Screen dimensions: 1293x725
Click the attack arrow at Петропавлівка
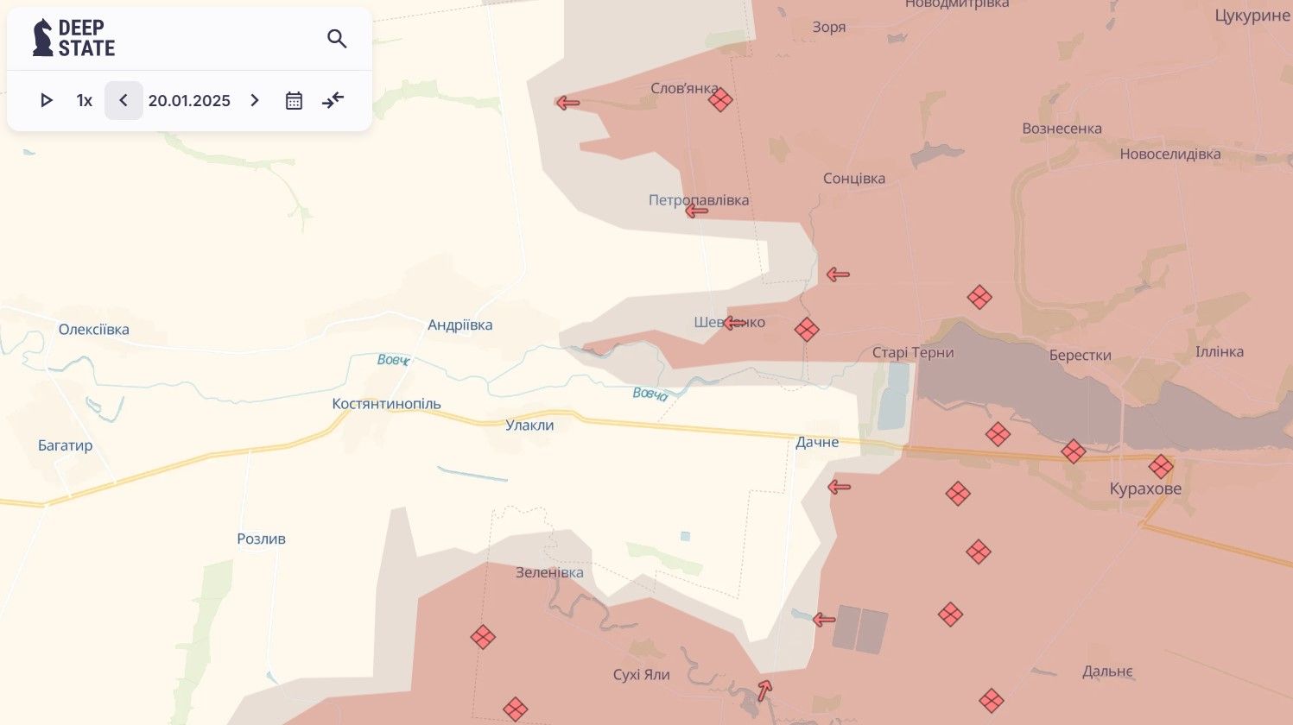coord(696,211)
